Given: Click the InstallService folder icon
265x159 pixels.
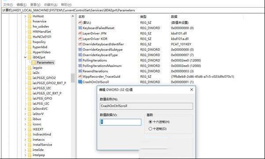Looking at the screenshot, I should (x=30, y=144).
